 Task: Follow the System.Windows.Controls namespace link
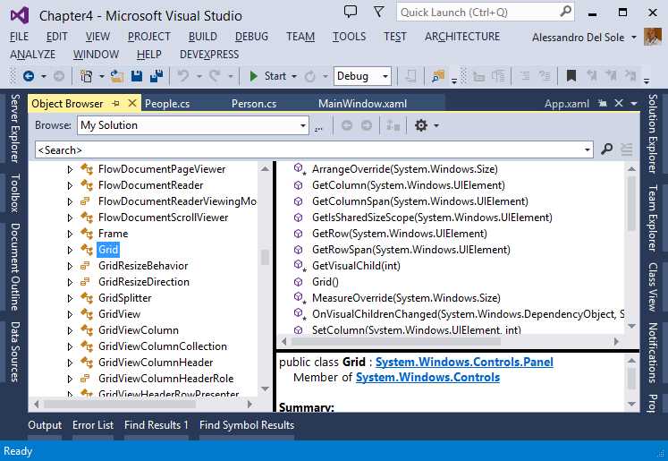pos(427,378)
